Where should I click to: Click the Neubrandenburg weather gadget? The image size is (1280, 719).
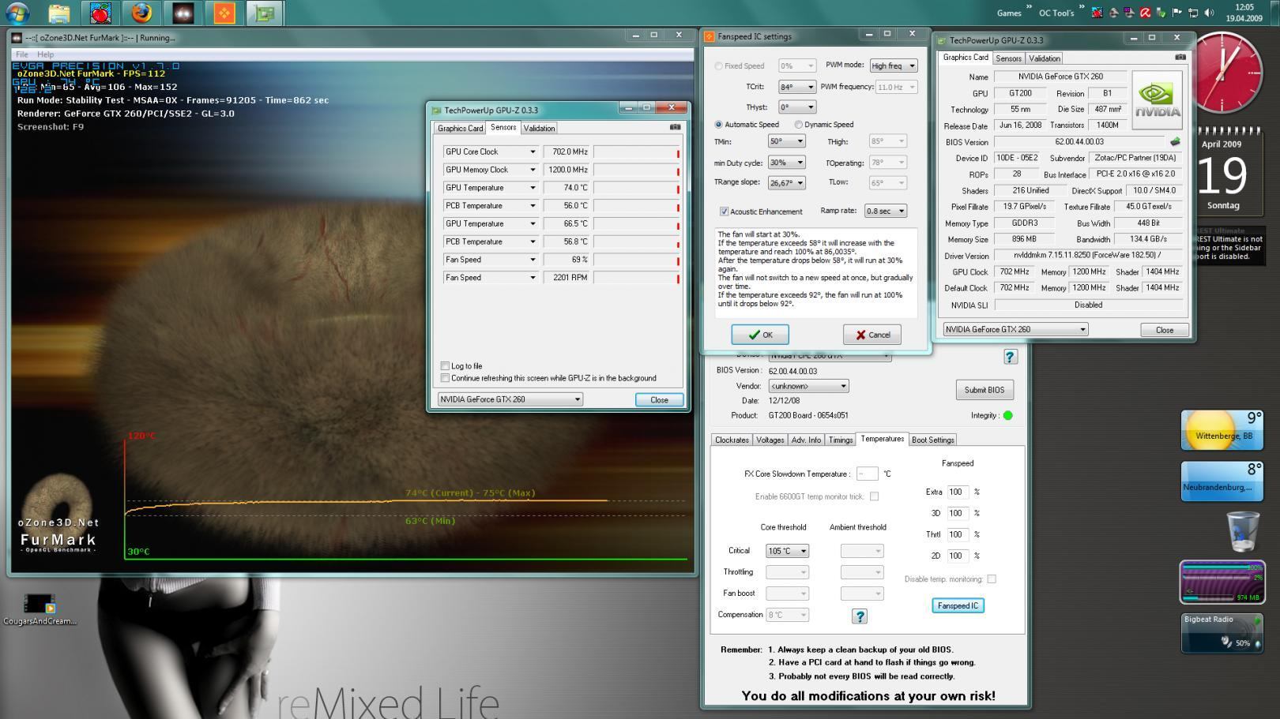coord(1222,481)
